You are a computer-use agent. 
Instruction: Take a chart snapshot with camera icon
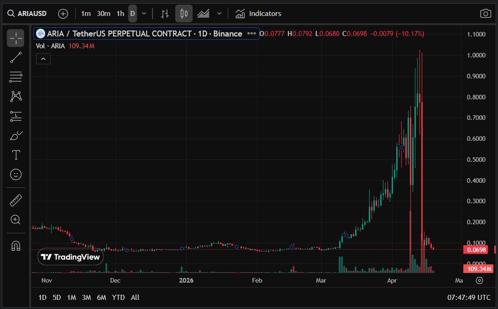[485, 14]
